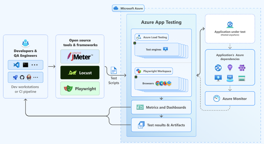Click the Test results & Artifacts box
Image resolution: width=264 pixels, height=144 pixels.
pos(161,125)
